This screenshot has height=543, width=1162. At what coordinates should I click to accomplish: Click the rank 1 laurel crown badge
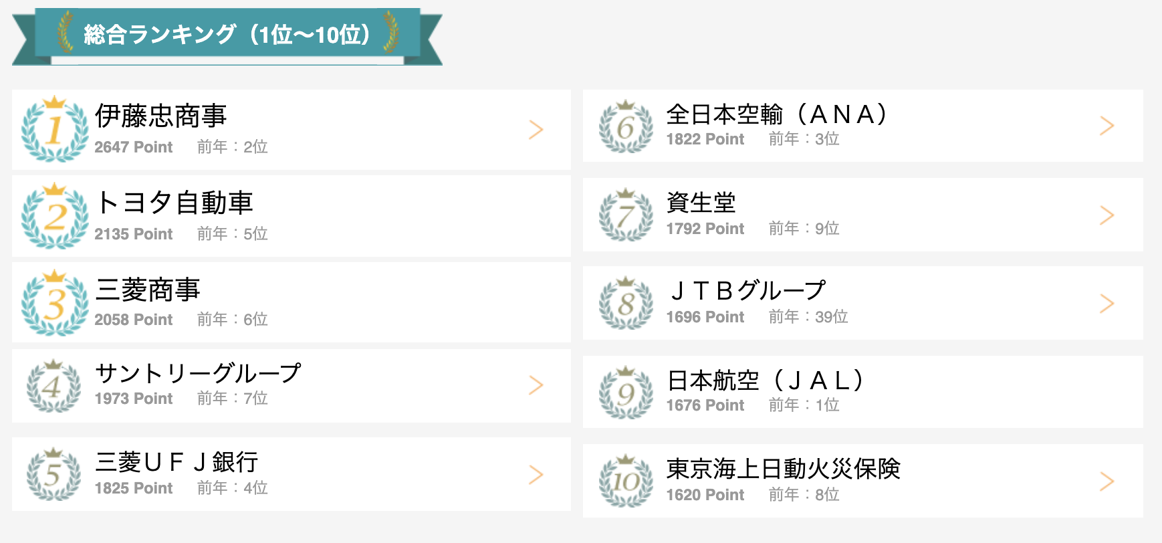click(55, 129)
